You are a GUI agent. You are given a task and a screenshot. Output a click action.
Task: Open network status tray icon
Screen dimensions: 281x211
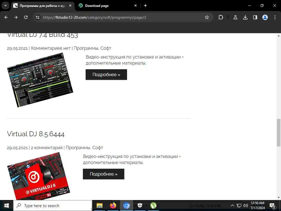pyautogui.click(x=239, y=206)
